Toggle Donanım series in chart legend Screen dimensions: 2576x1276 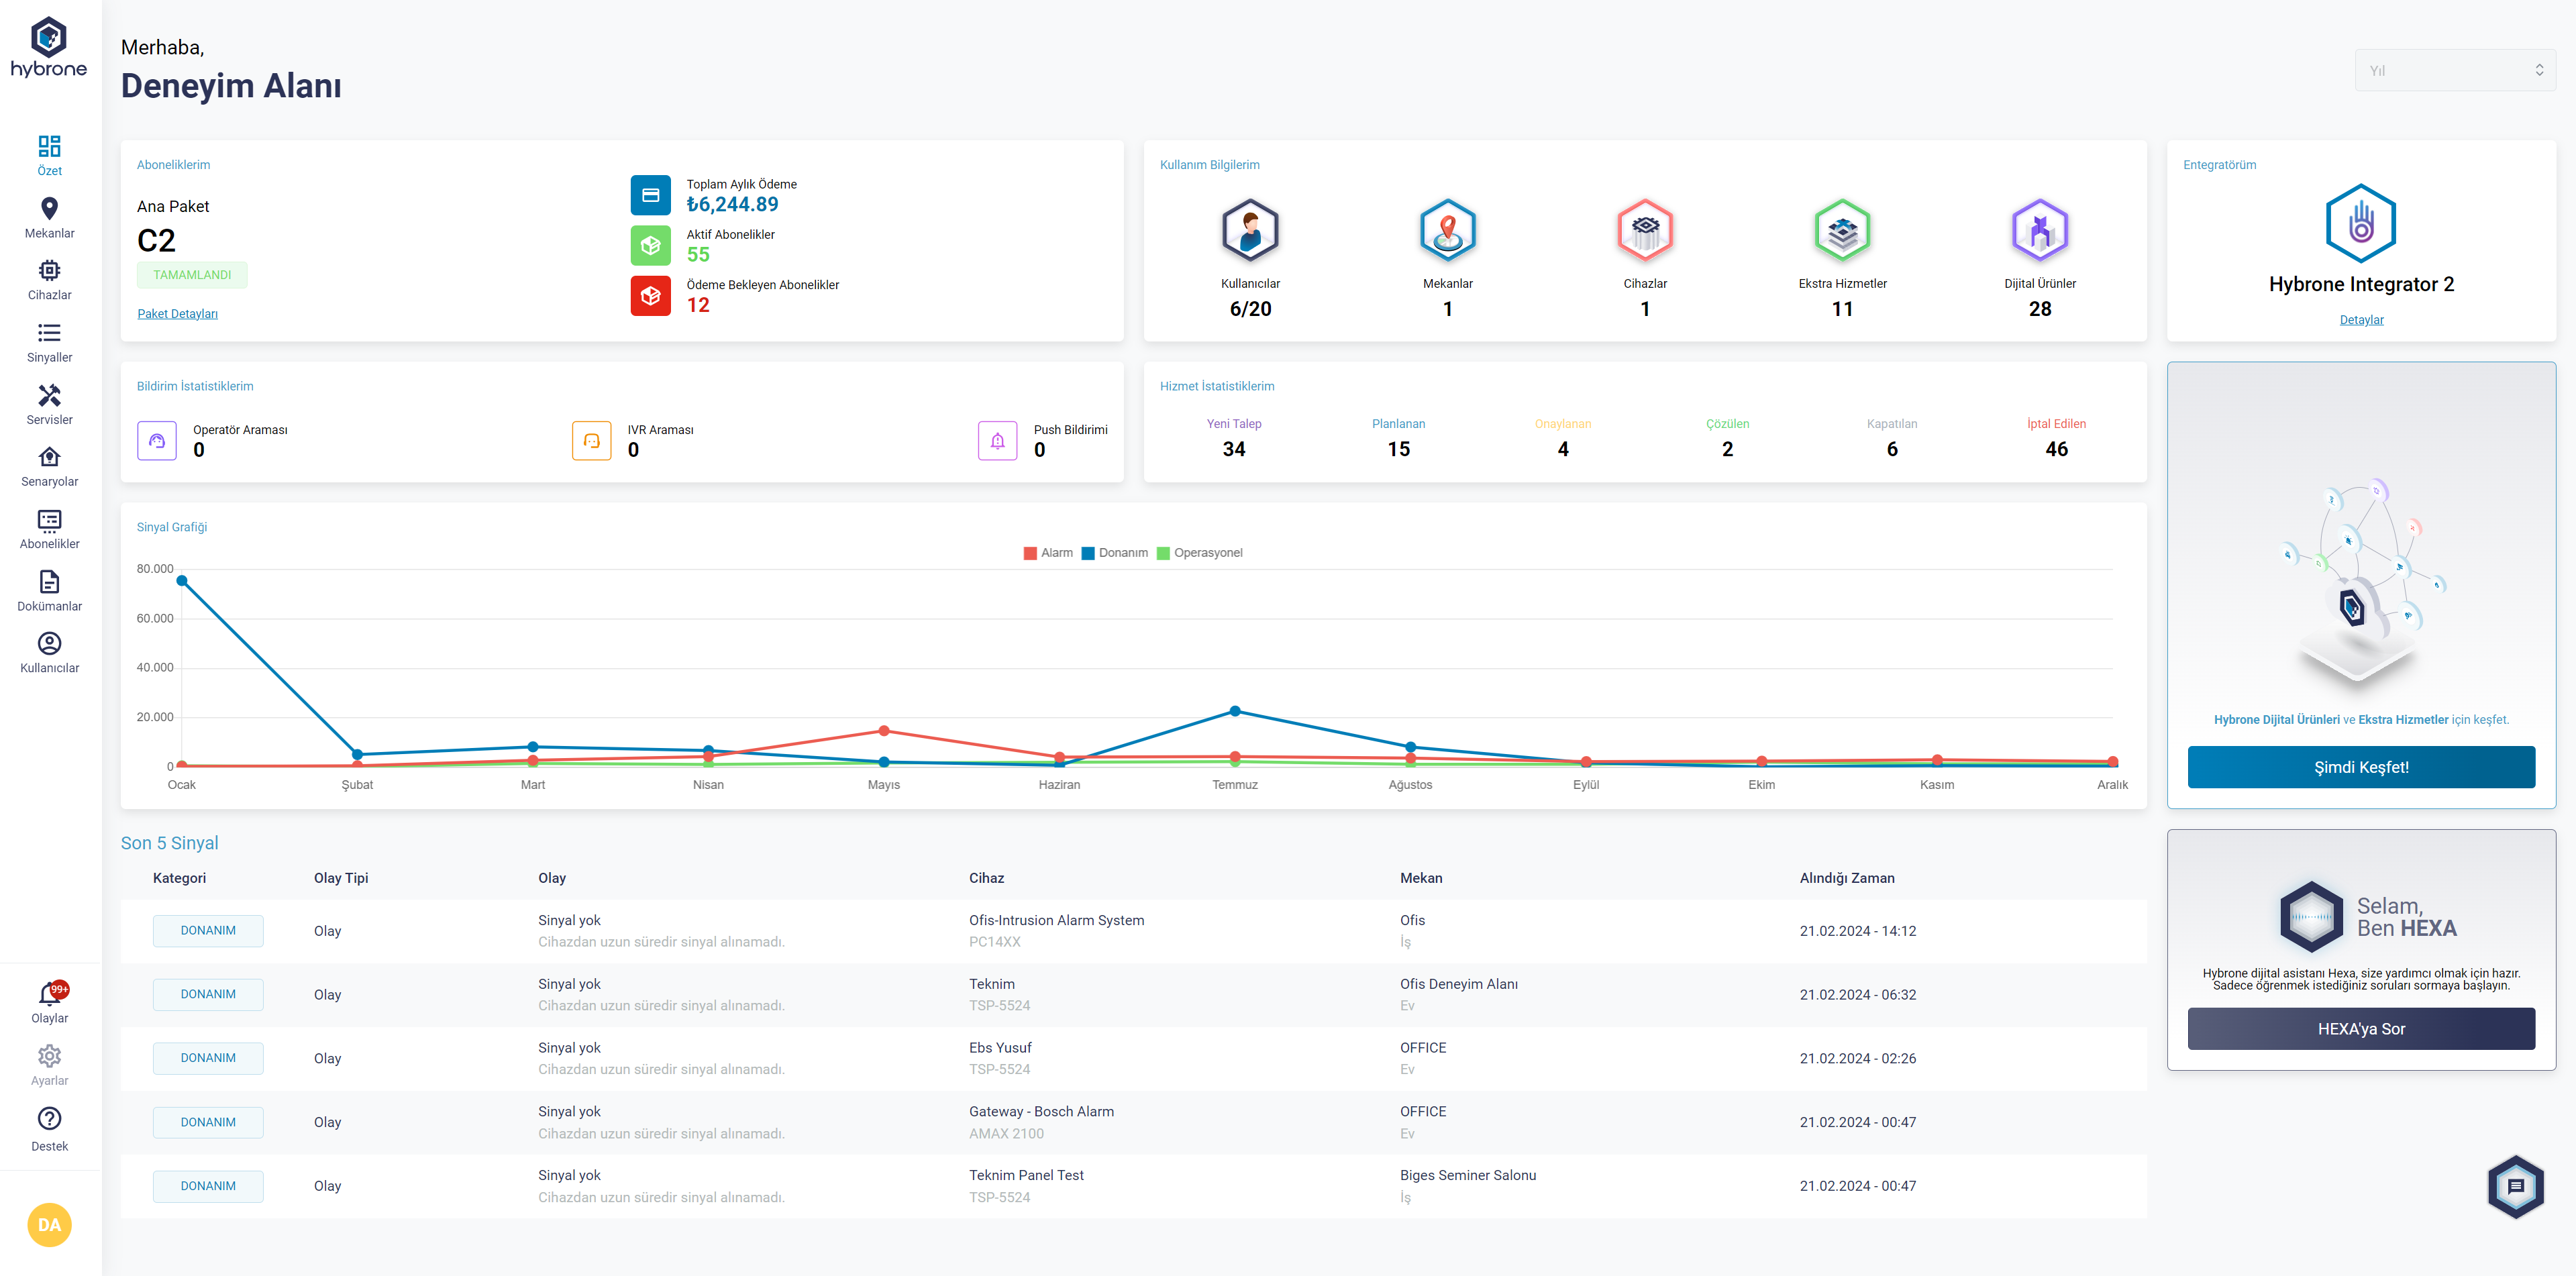click(x=1114, y=553)
